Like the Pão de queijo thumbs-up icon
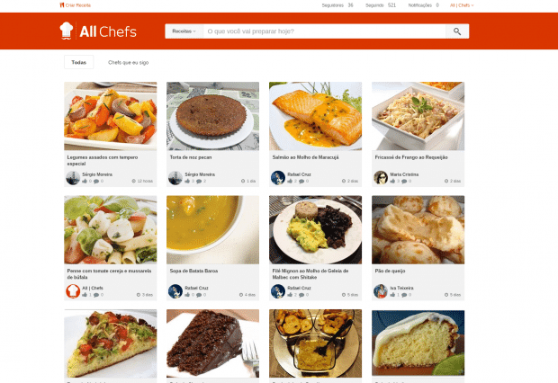Viewport: 558px width, 383px height. (x=392, y=295)
